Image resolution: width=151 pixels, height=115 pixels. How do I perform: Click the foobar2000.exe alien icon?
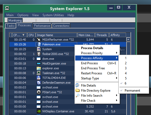(39, 54)
